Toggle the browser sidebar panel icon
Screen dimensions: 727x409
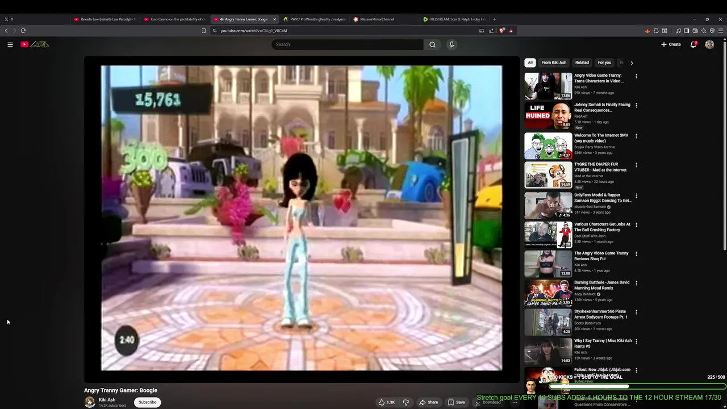[x=687, y=31]
